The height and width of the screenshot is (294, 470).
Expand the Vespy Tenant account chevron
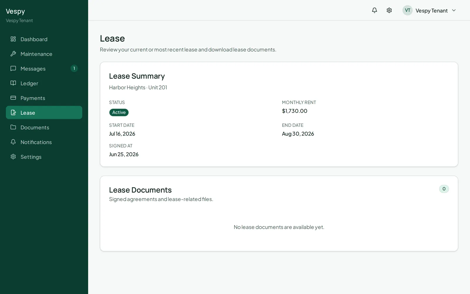(x=454, y=10)
